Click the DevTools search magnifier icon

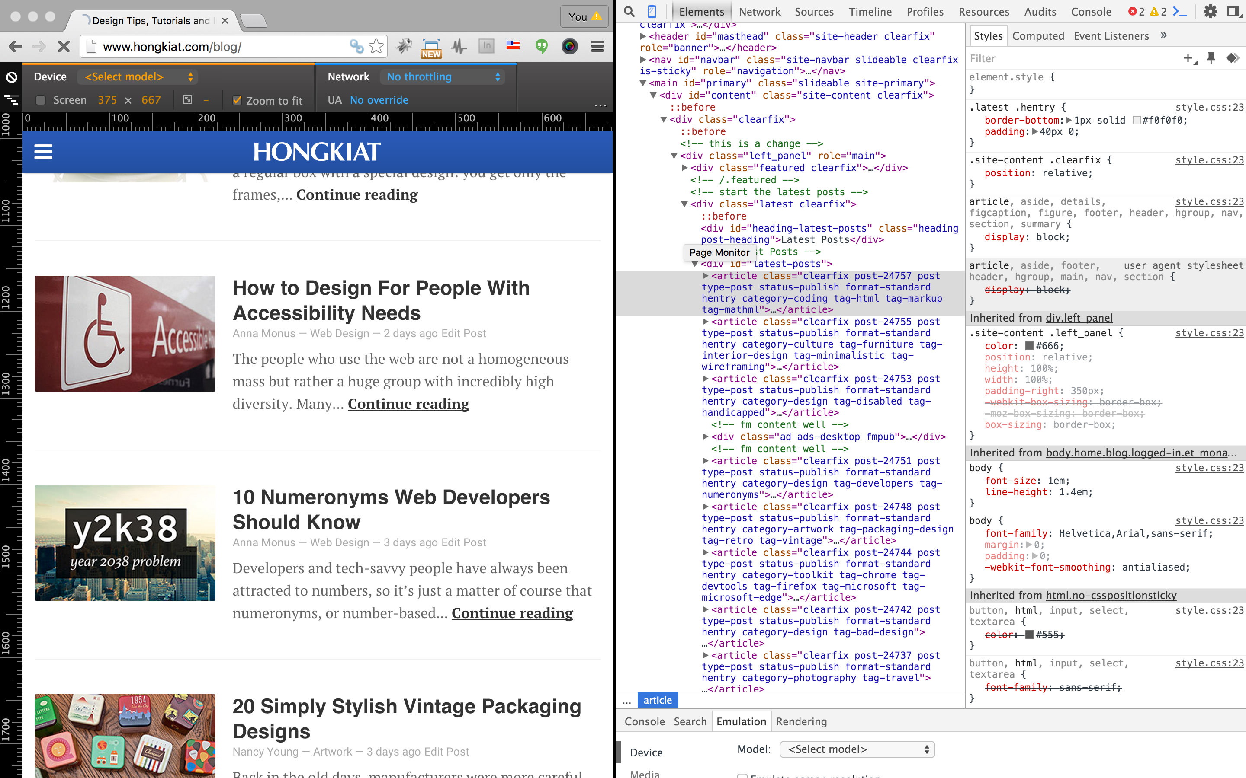coord(629,11)
